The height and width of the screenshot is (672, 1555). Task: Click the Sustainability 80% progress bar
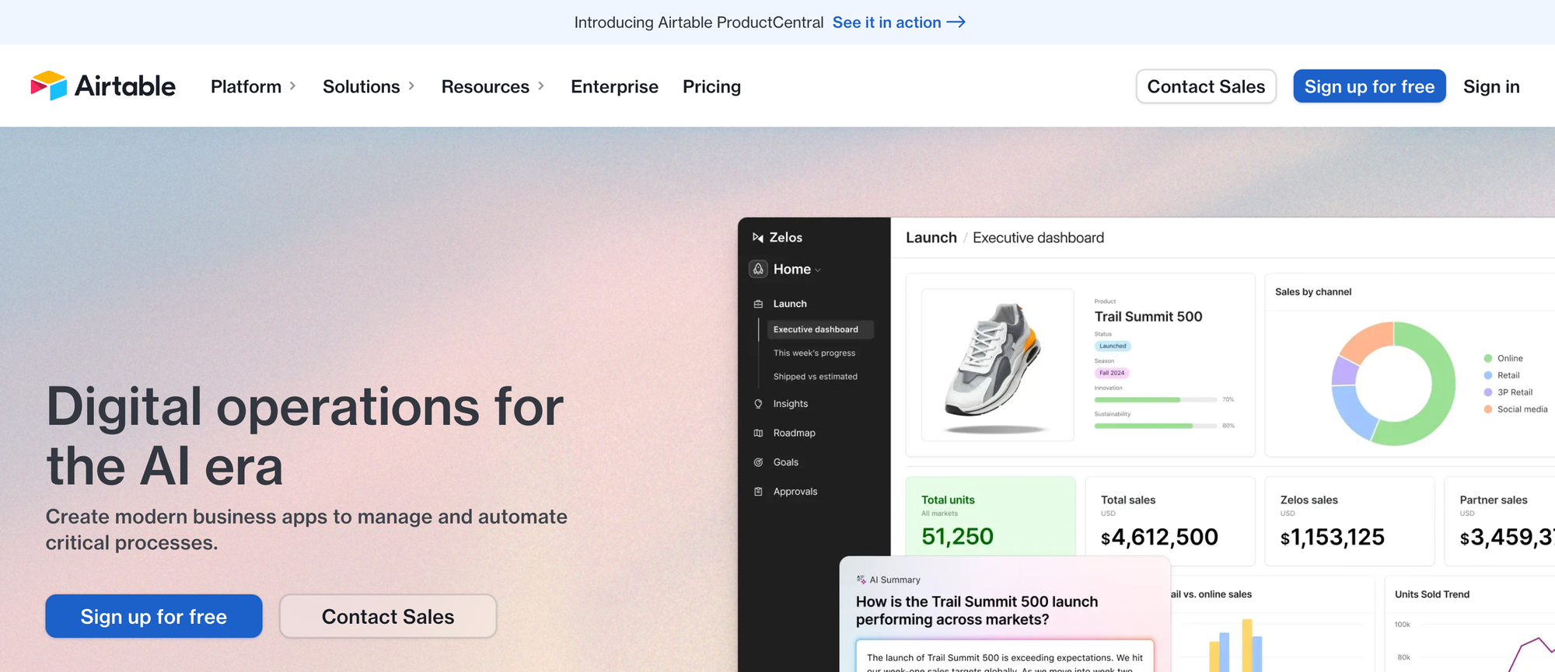click(1155, 426)
